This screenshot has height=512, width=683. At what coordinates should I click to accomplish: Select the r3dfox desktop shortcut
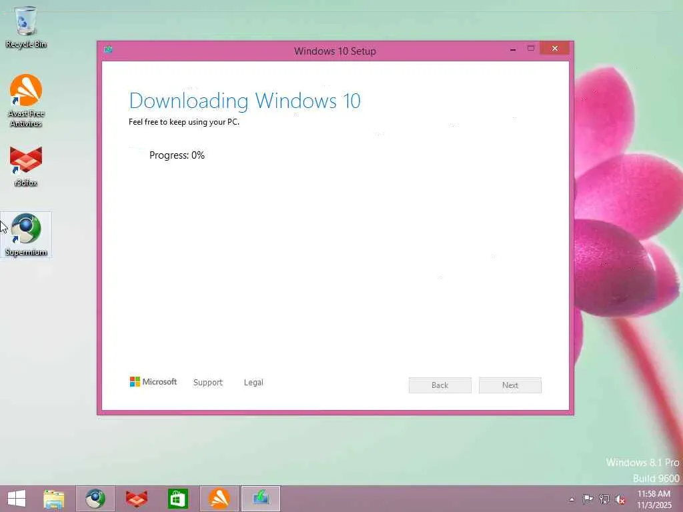pos(26,166)
